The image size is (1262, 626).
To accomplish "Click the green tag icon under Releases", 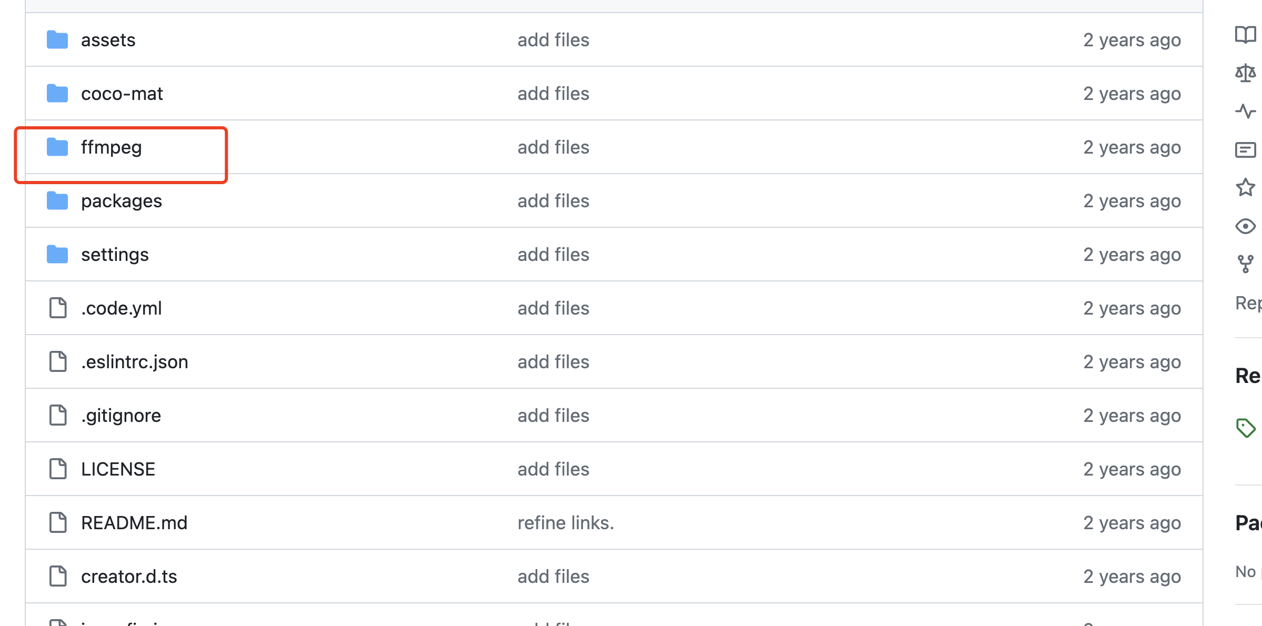I will point(1245,428).
